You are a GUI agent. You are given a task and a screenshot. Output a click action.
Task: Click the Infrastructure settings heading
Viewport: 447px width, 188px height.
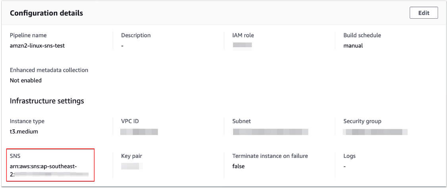click(47, 101)
